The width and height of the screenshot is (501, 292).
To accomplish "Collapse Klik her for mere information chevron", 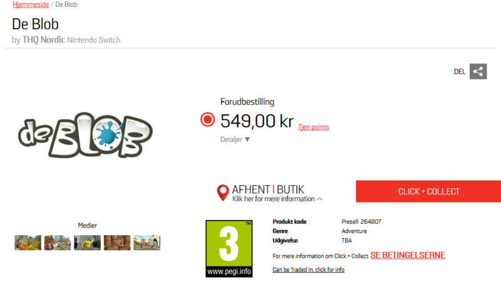I will [x=319, y=199].
